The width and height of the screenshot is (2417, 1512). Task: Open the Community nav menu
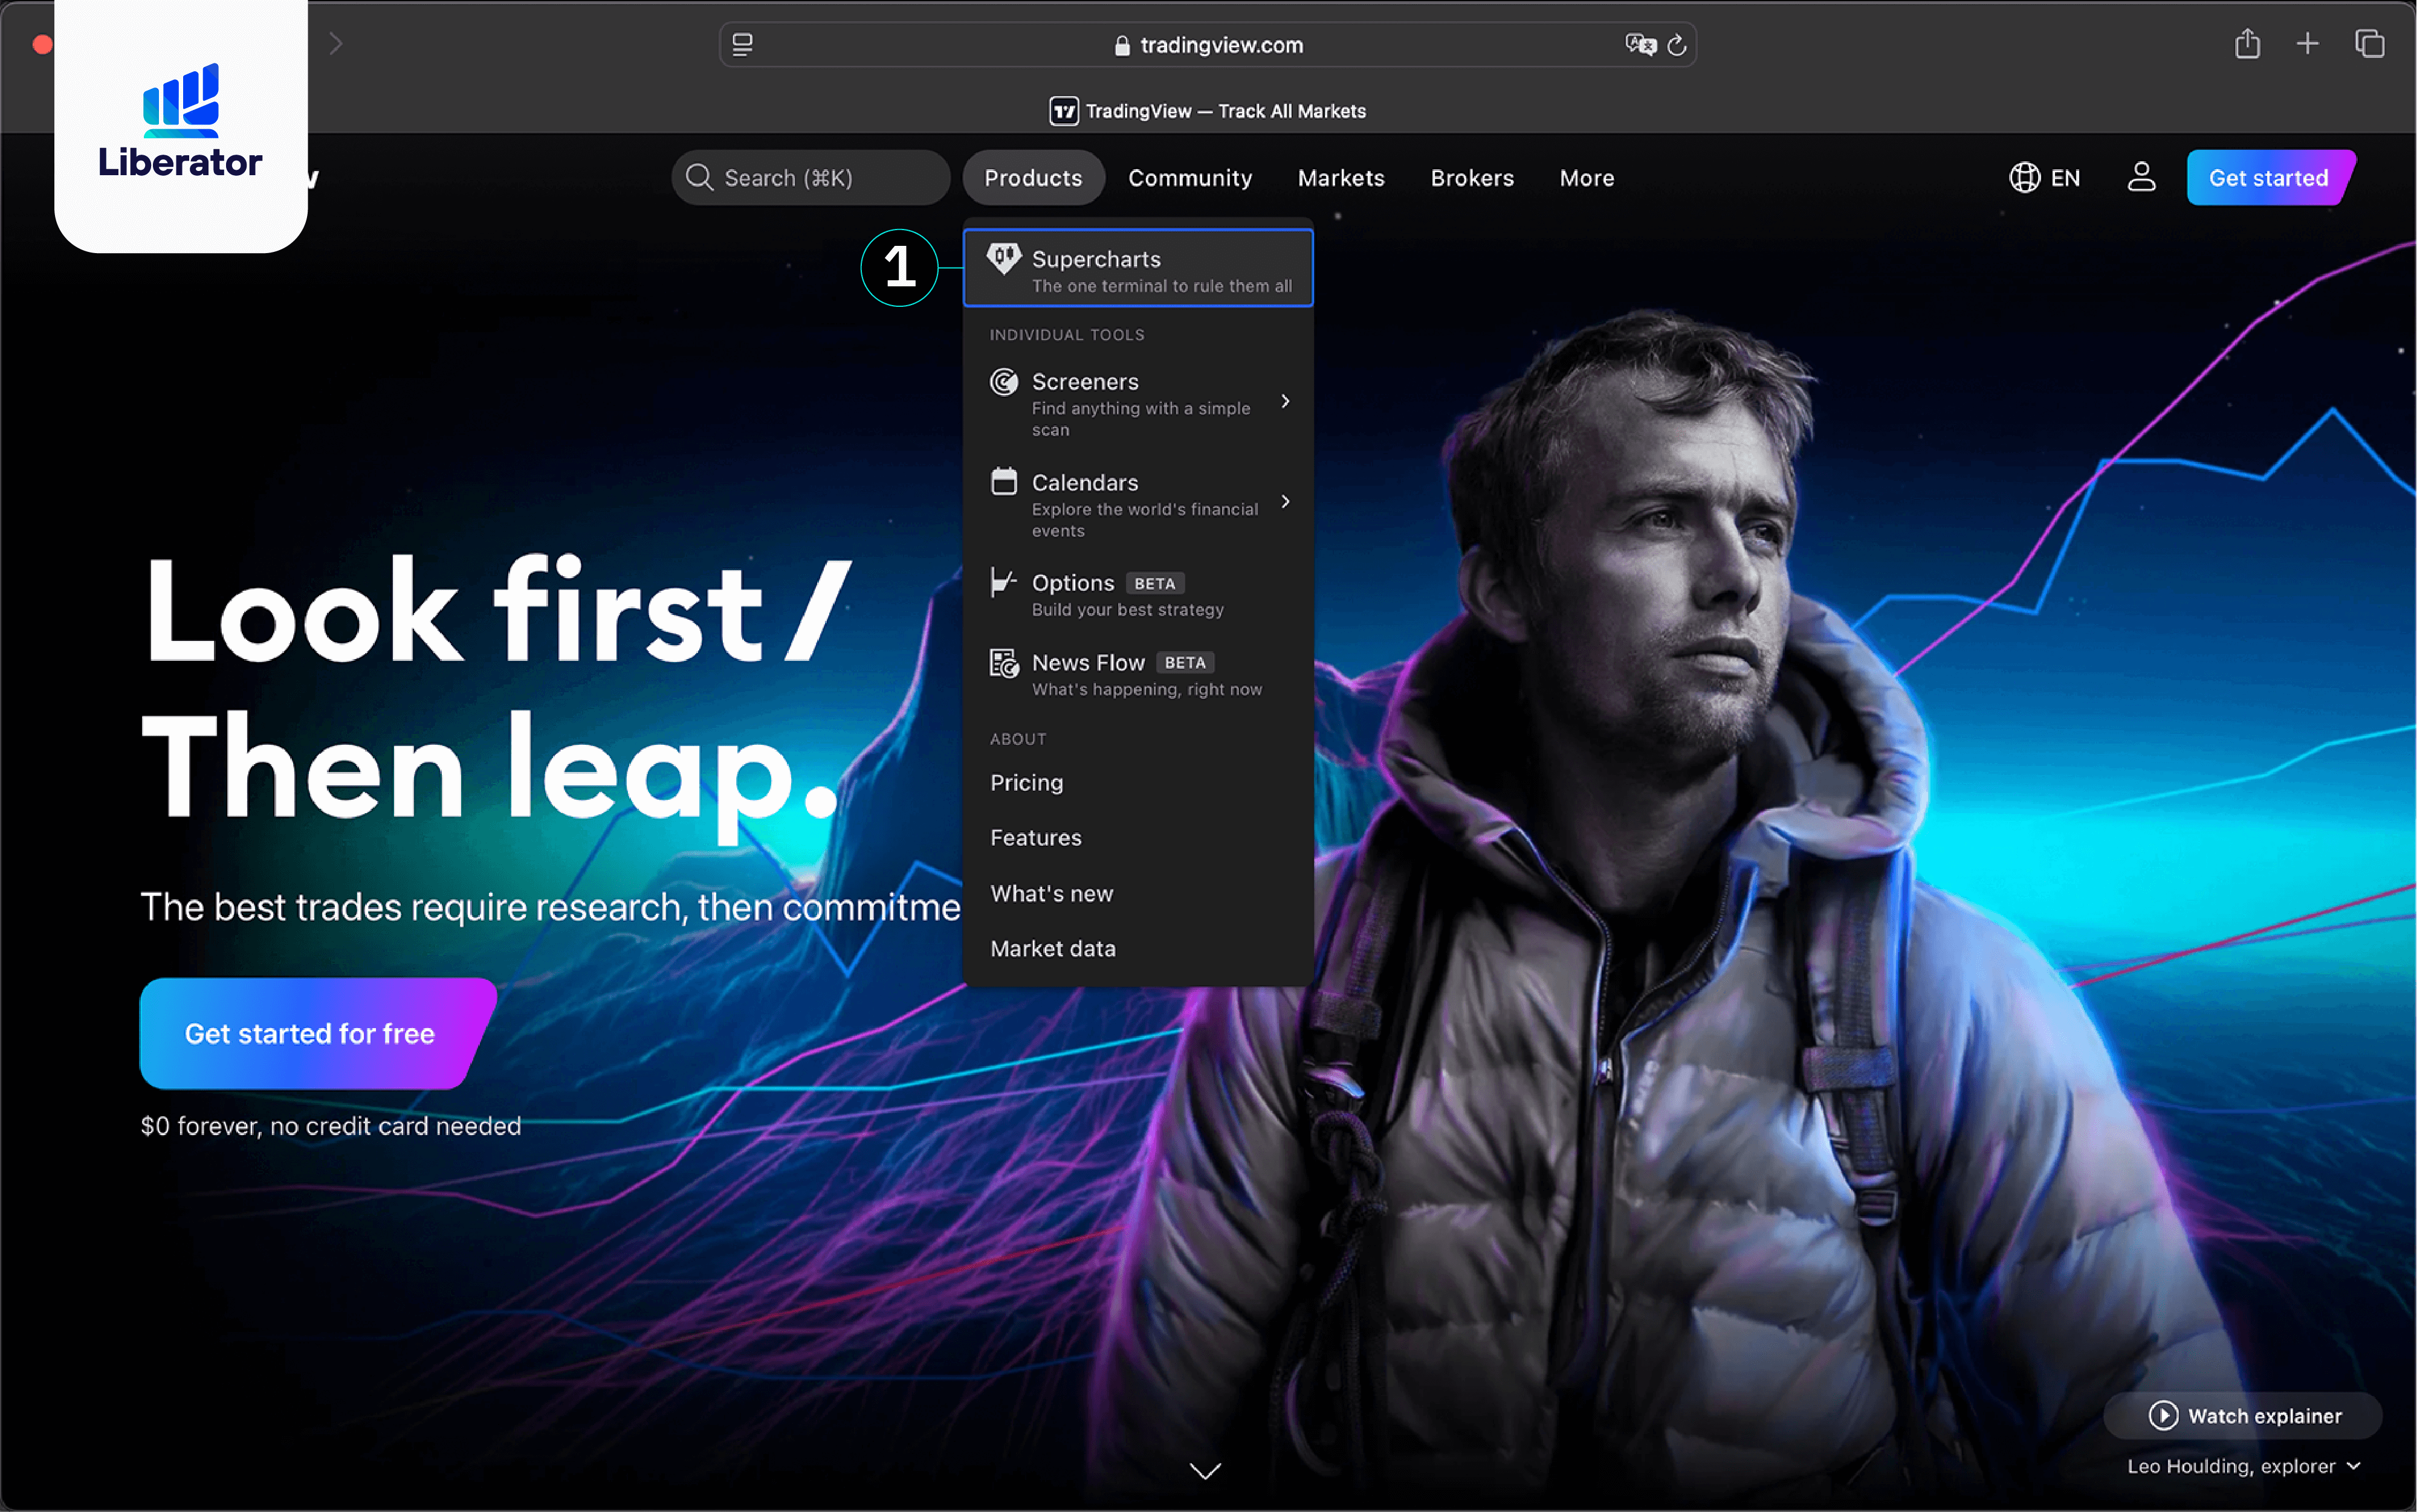pyautogui.click(x=1189, y=178)
